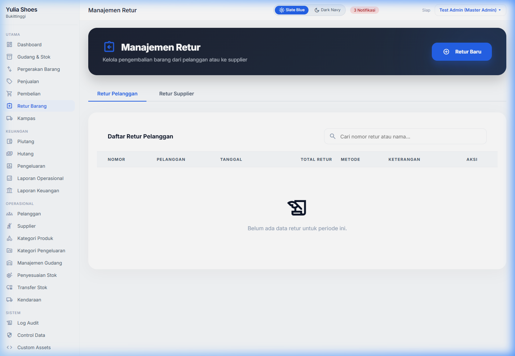Viewport: 515px width, 356px height.
Task: Click the Pelanggan people icon
Action: pos(9,214)
